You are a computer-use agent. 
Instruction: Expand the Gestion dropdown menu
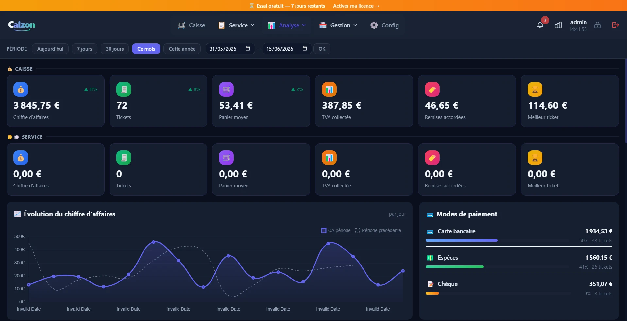pos(338,25)
